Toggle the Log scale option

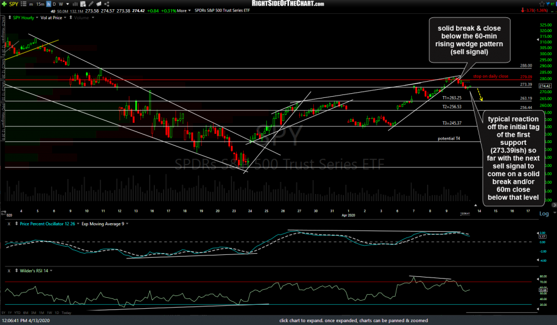pos(544,214)
